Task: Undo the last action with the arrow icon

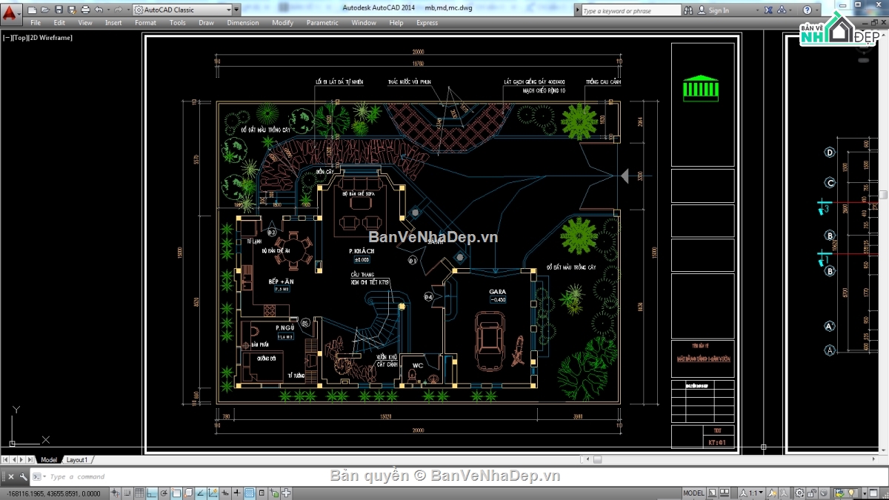Action: (99, 10)
